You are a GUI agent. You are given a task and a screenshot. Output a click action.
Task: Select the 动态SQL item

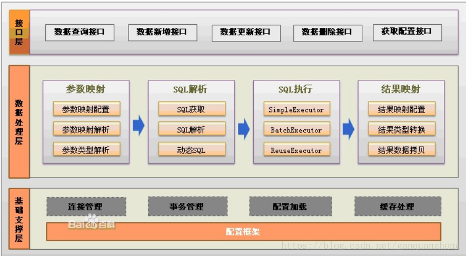(192, 149)
